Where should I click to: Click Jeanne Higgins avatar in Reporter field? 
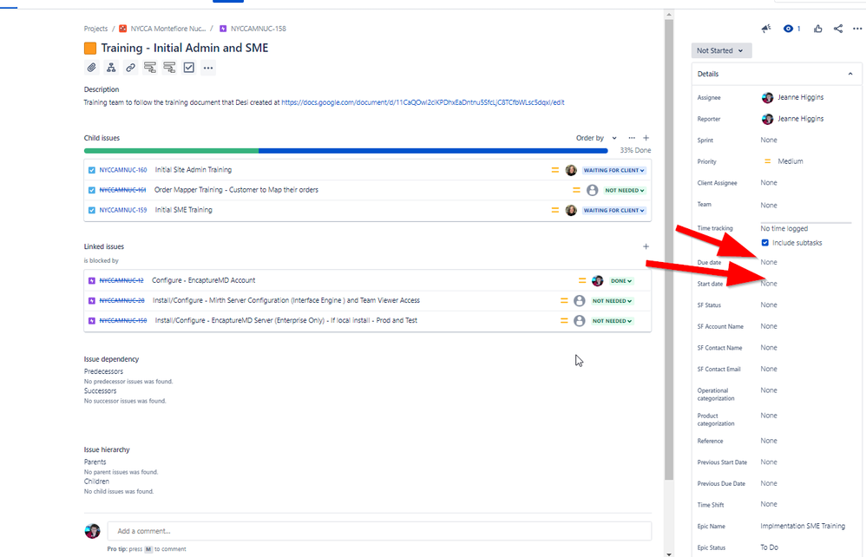(768, 119)
